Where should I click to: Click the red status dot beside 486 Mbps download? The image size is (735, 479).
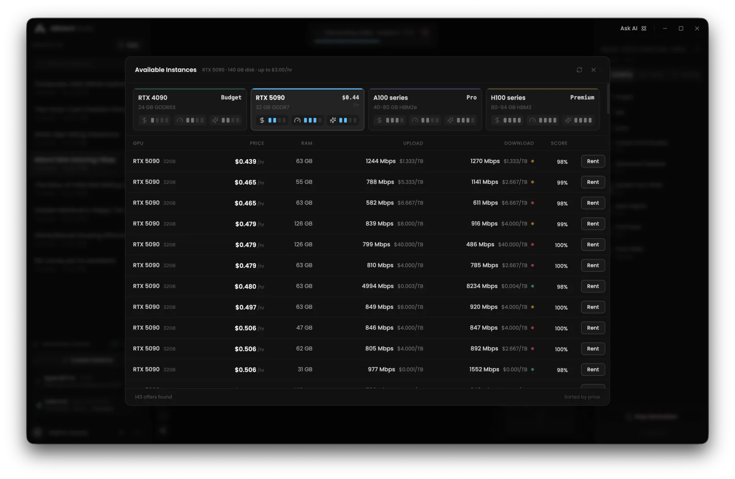point(532,245)
